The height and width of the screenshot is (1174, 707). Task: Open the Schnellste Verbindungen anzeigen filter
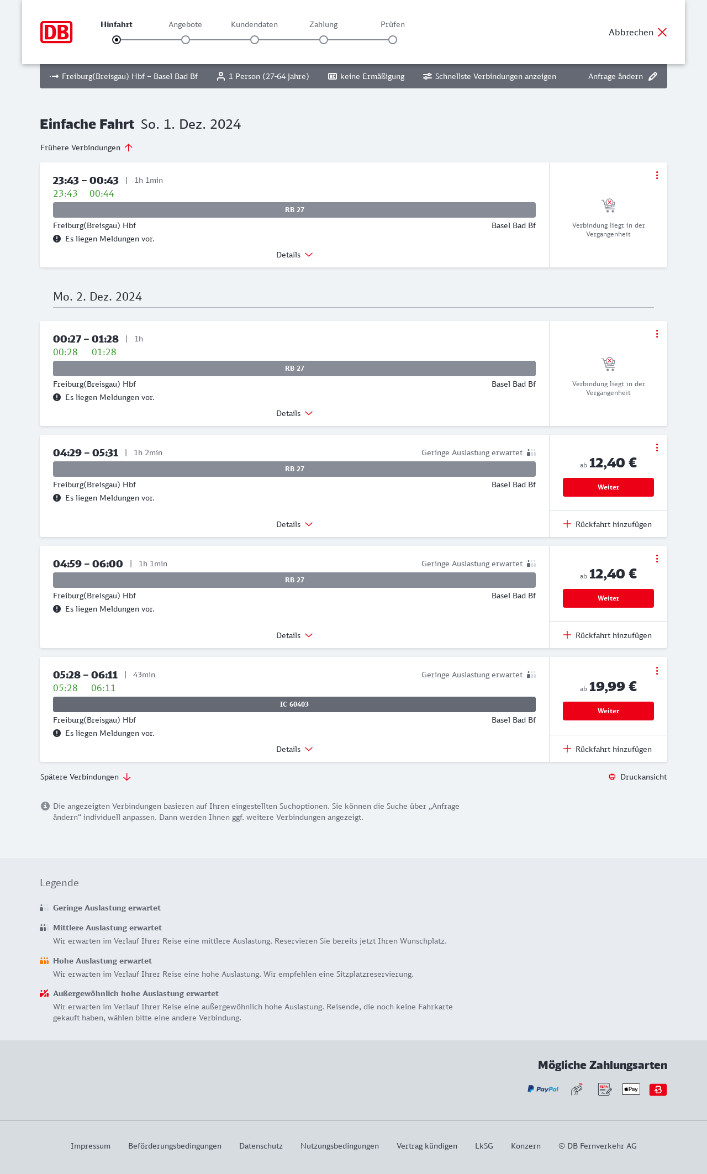click(x=489, y=76)
